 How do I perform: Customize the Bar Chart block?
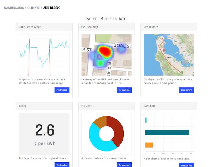point(186,165)
